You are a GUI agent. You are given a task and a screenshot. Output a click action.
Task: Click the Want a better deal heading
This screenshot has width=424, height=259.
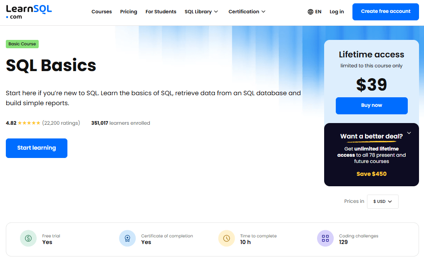371,136
